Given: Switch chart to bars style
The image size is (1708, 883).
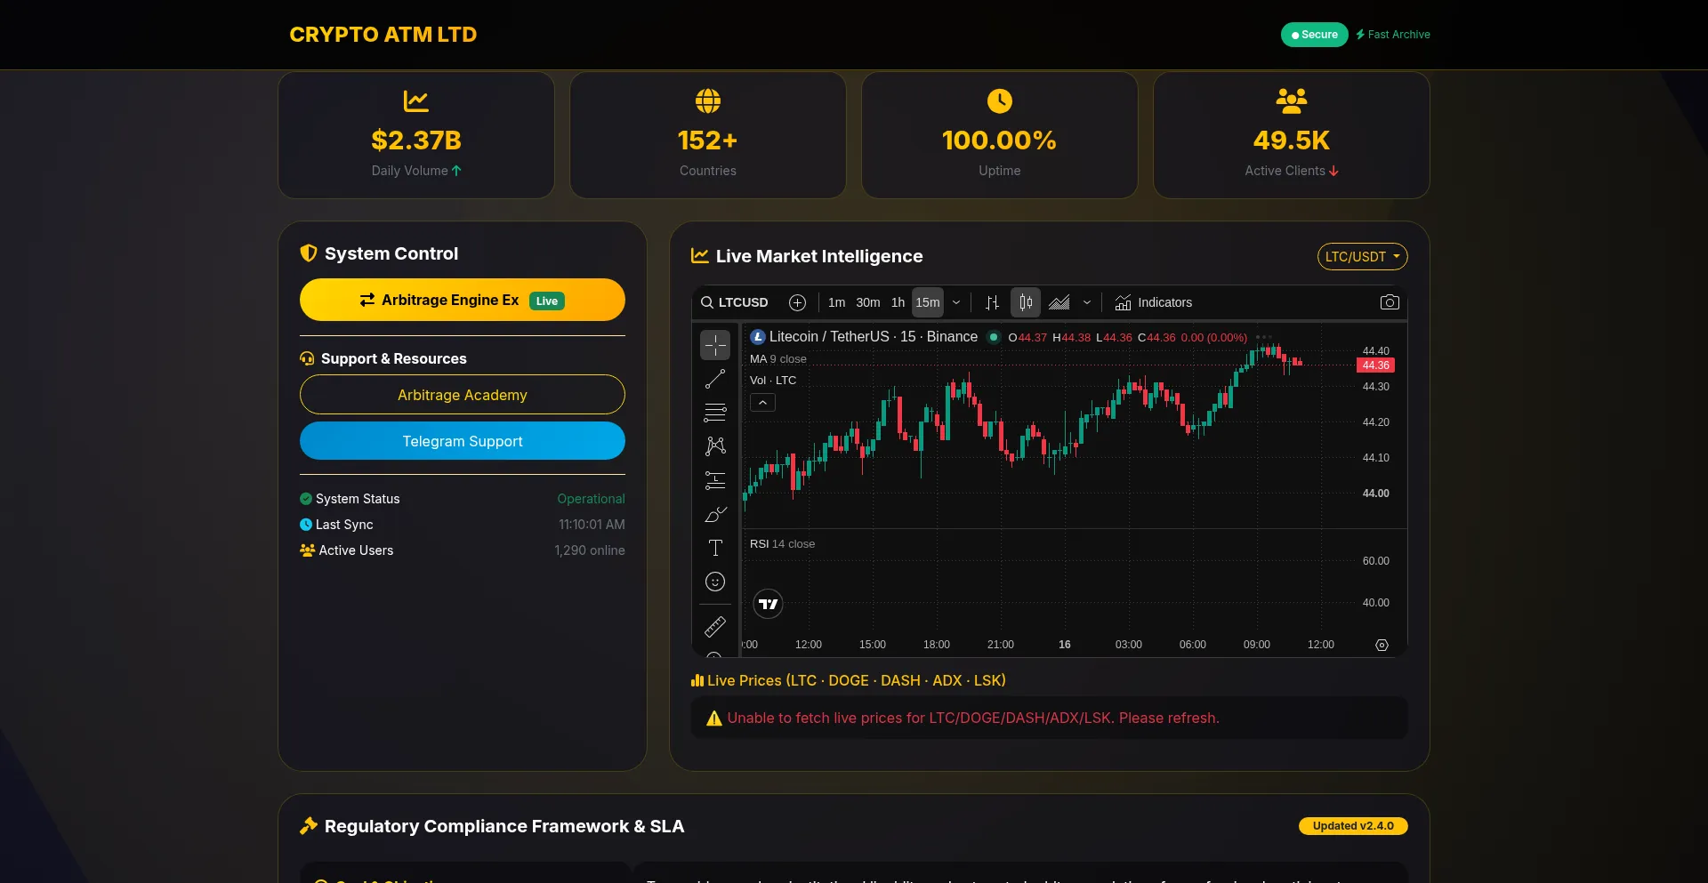Looking at the screenshot, I should coord(993,302).
